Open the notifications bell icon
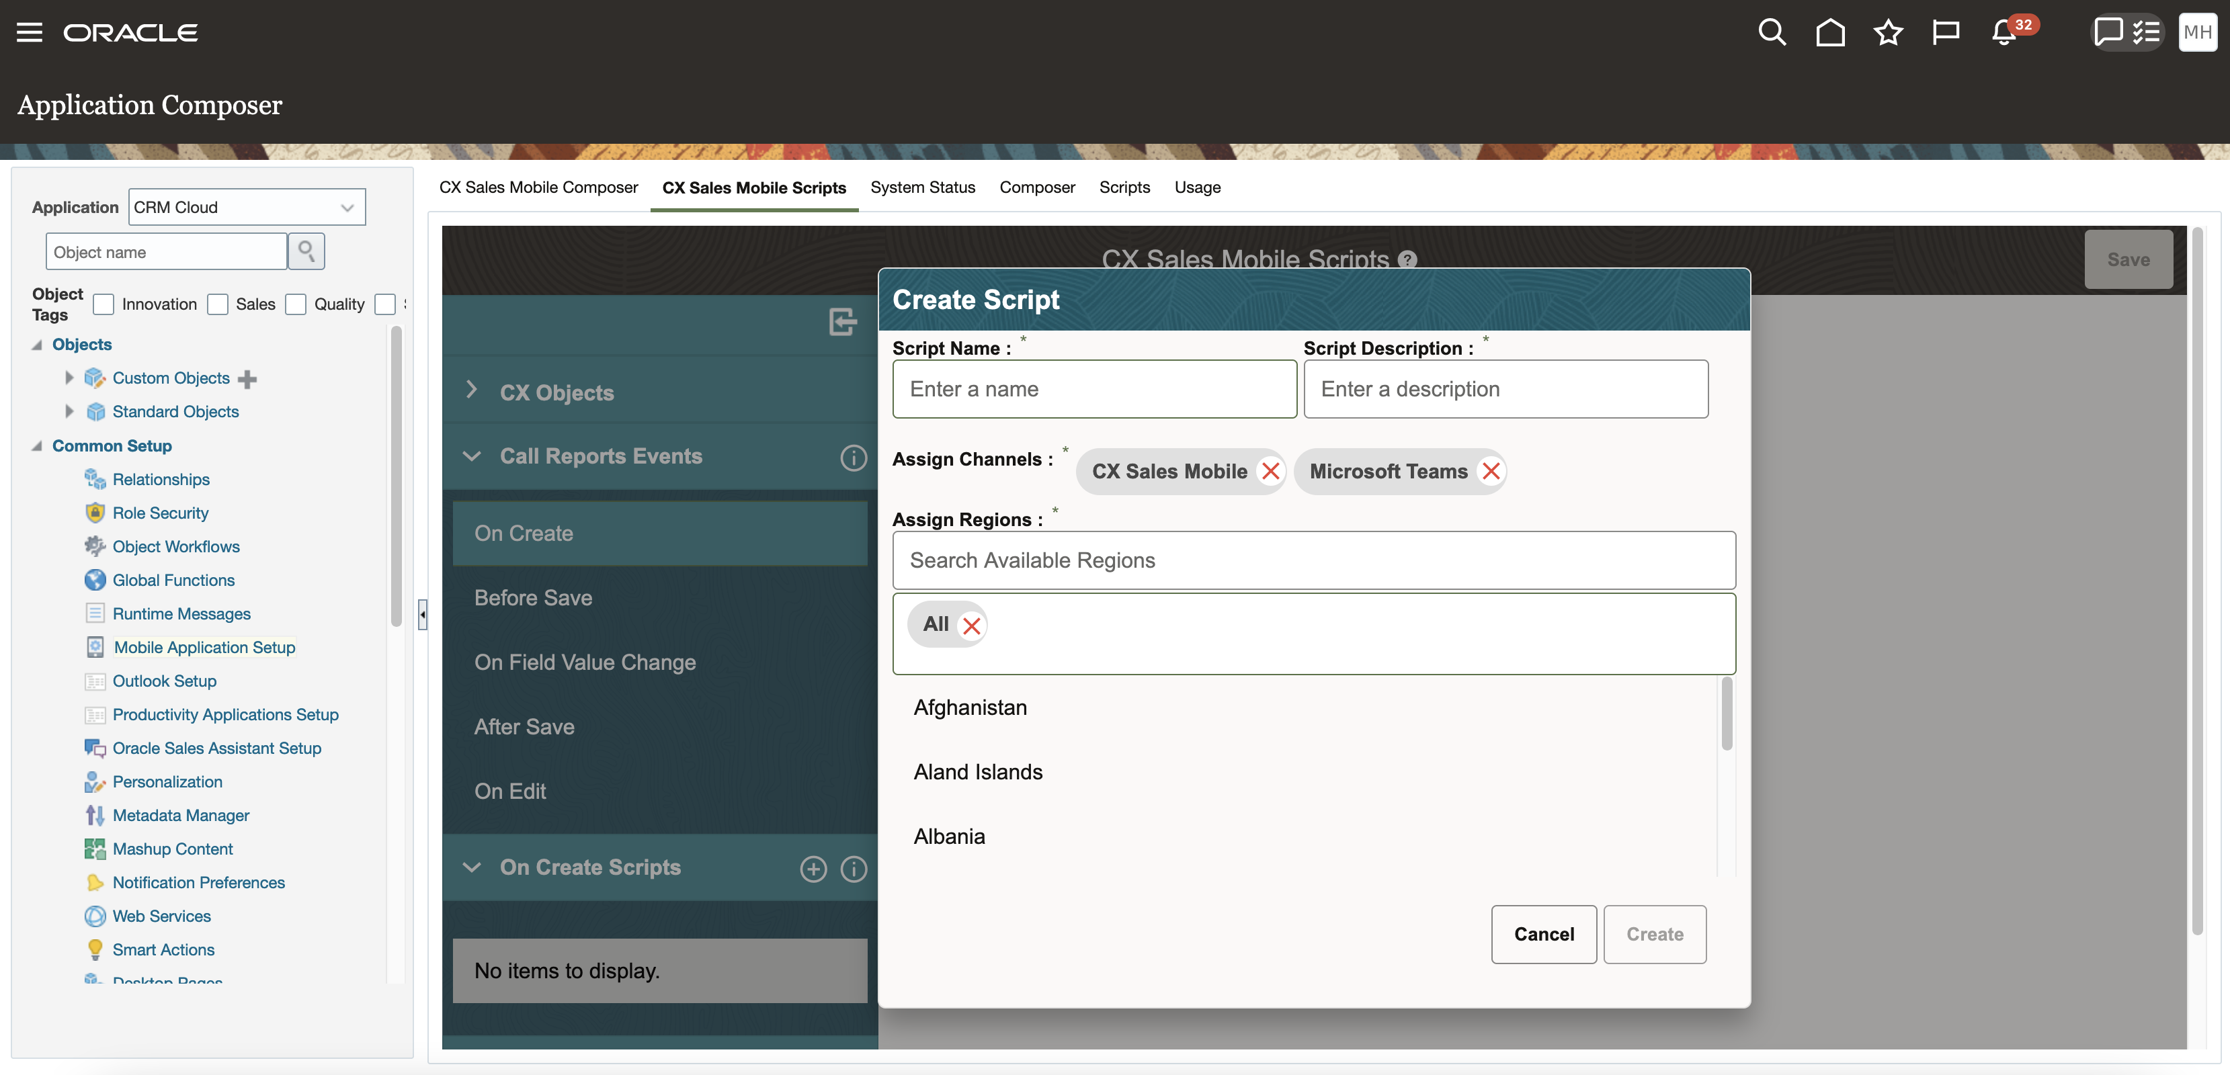 point(2004,33)
